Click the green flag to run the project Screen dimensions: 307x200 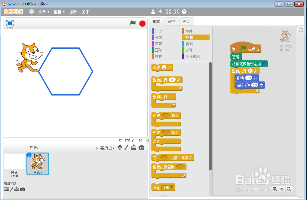coord(133,23)
